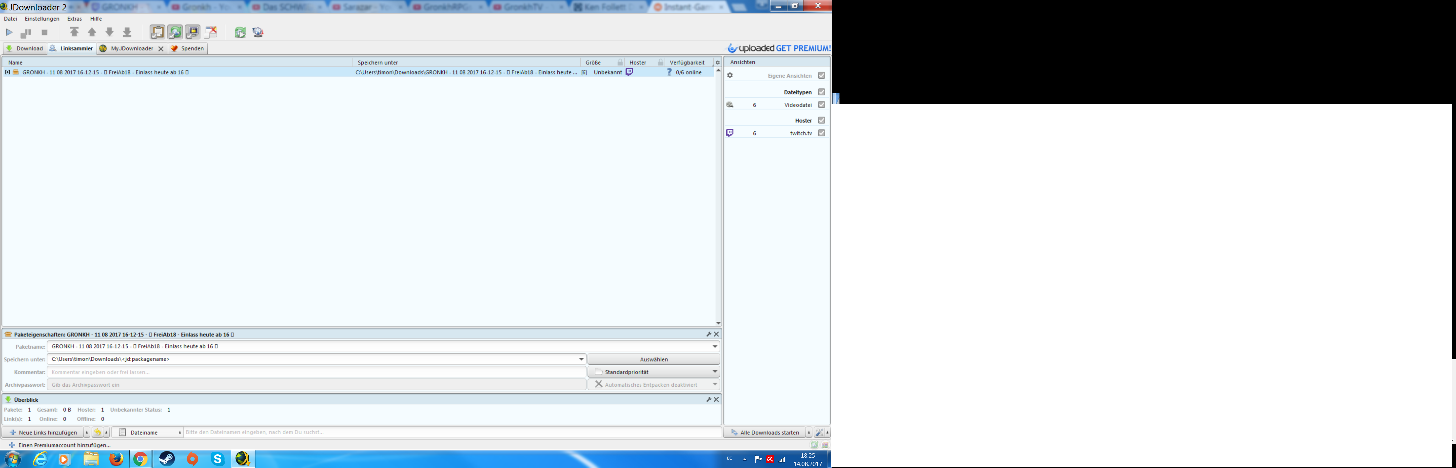Screen dimensions: 1456x468
Task: Click Alle Downloads starten button
Action: (765, 432)
